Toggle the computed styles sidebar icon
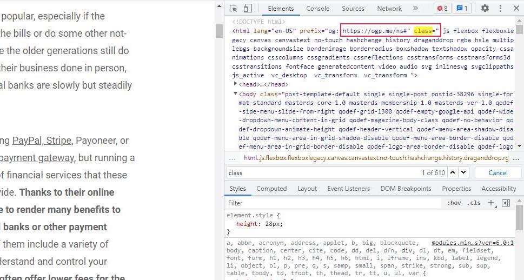Screen dimensions: 524x280 click(506, 203)
